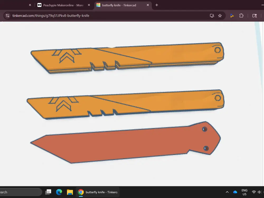This screenshot has width=264, height=198.
Task: Open a new browser tab
Action: coord(157,5)
